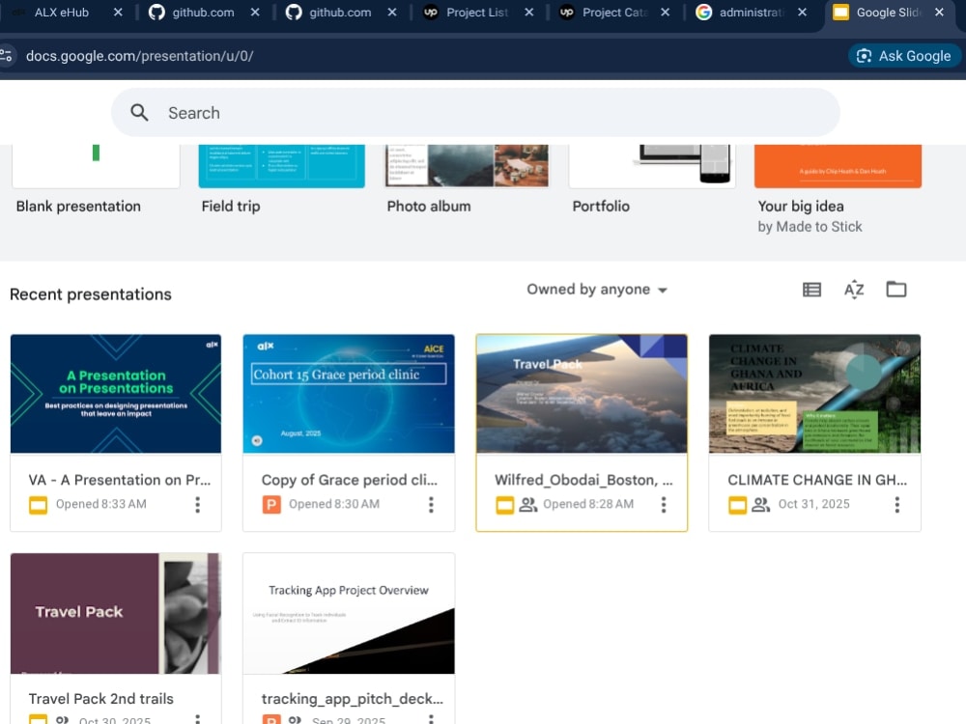Click the site settings icon in address bar

tap(6, 56)
